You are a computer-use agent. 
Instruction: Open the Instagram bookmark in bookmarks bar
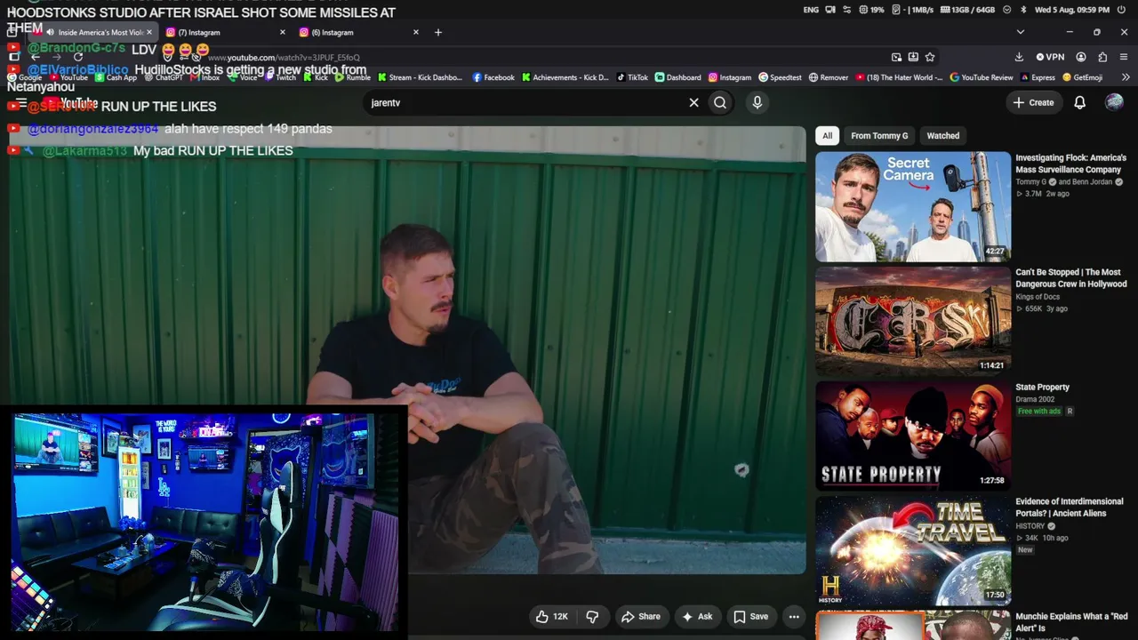click(730, 77)
